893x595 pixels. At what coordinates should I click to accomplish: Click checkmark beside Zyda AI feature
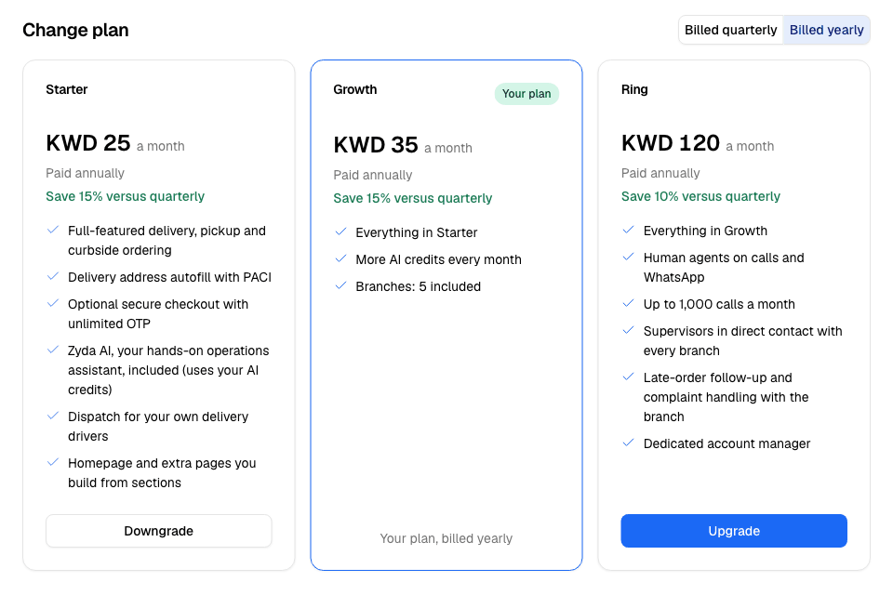[53, 350]
